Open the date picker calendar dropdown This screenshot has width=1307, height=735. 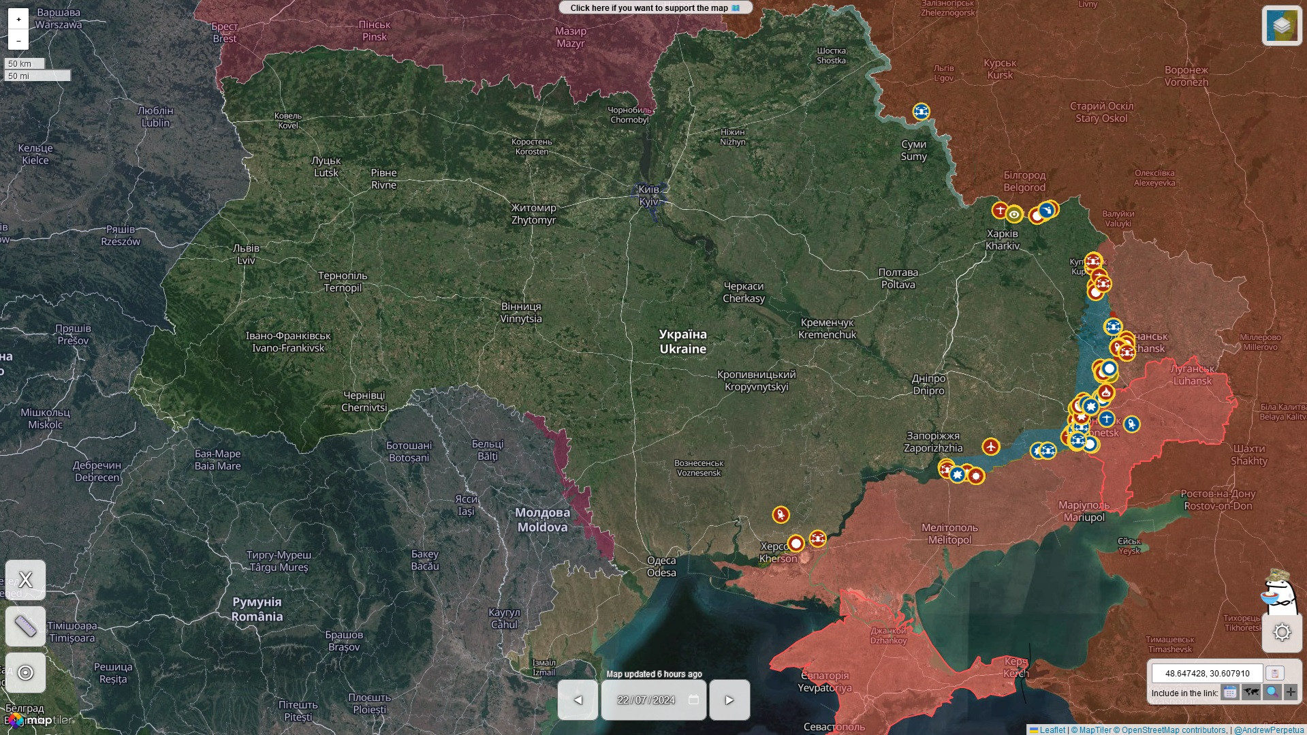(x=693, y=700)
